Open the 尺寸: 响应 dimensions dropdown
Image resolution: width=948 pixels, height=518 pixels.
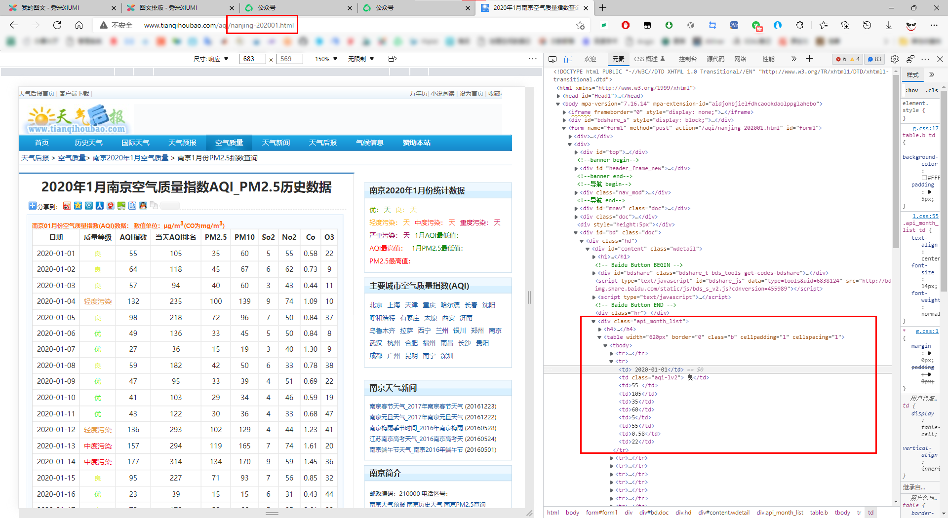(x=211, y=59)
